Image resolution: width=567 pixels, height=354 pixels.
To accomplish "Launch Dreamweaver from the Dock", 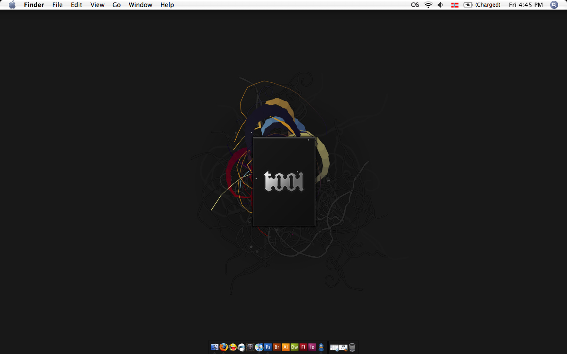I will pyautogui.click(x=295, y=347).
